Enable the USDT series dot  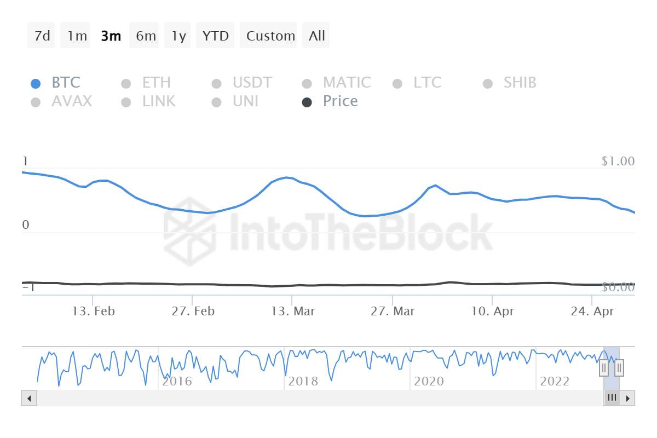[x=217, y=83]
